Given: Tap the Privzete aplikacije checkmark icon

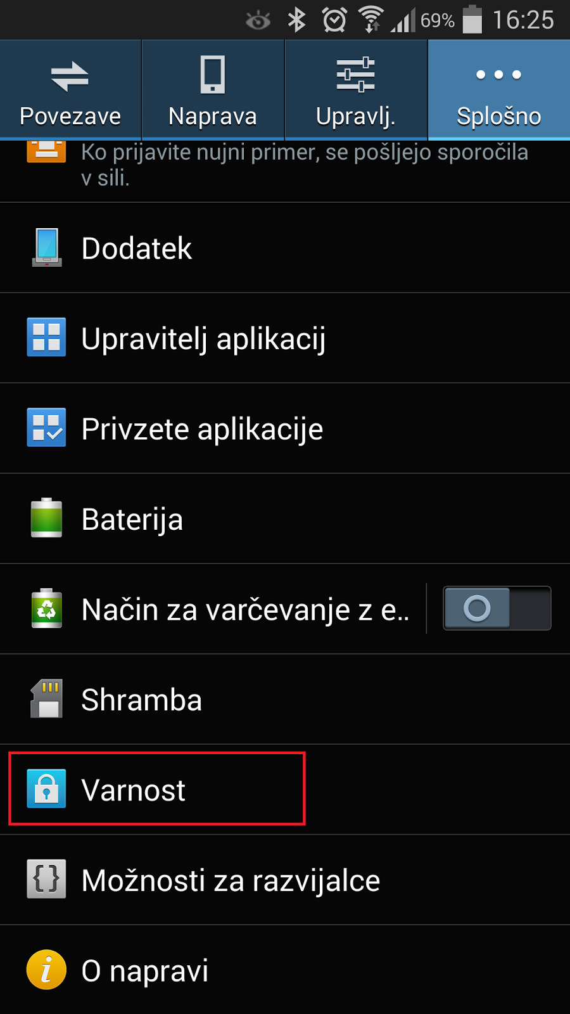Looking at the screenshot, I should pos(46,428).
